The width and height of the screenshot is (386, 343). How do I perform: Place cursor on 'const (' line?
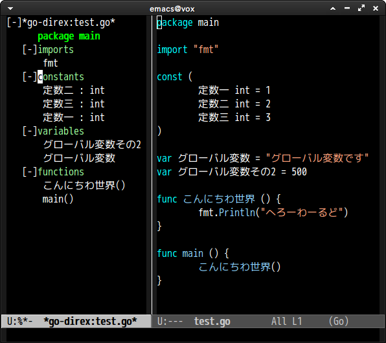(x=174, y=77)
